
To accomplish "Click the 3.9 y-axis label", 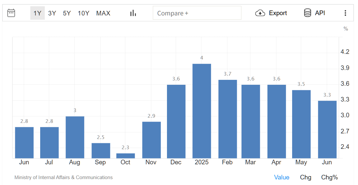I will coord(345,68).
